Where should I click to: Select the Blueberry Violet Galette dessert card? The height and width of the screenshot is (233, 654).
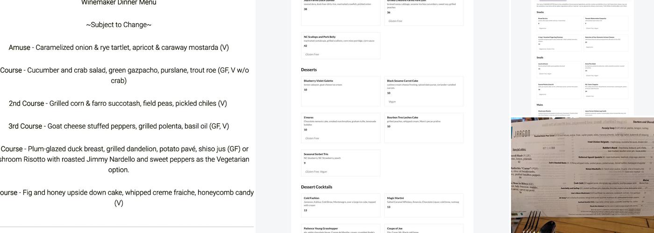coord(341,91)
